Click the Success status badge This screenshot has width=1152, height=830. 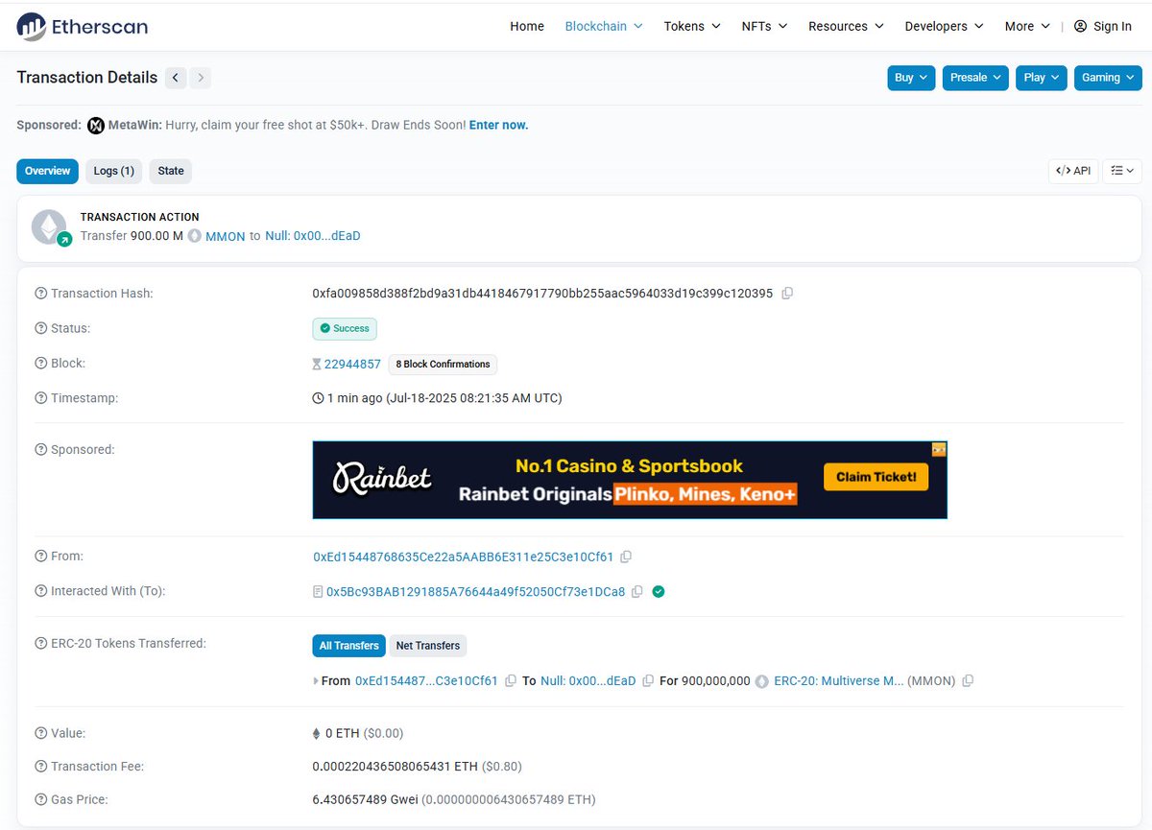tap(345, 329)
